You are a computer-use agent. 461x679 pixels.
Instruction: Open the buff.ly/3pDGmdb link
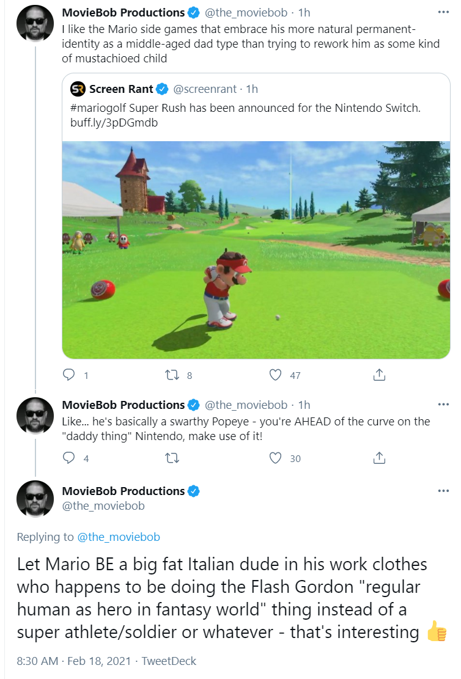click(x=114, y=123)
